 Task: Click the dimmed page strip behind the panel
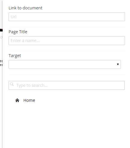coord(1,74)
